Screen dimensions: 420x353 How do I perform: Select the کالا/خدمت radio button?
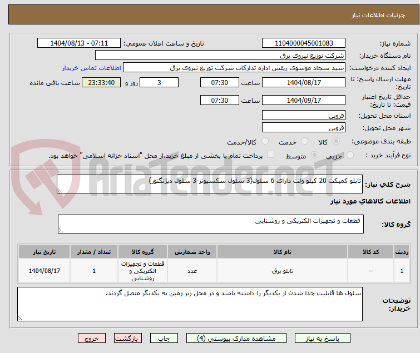(265, 141)
